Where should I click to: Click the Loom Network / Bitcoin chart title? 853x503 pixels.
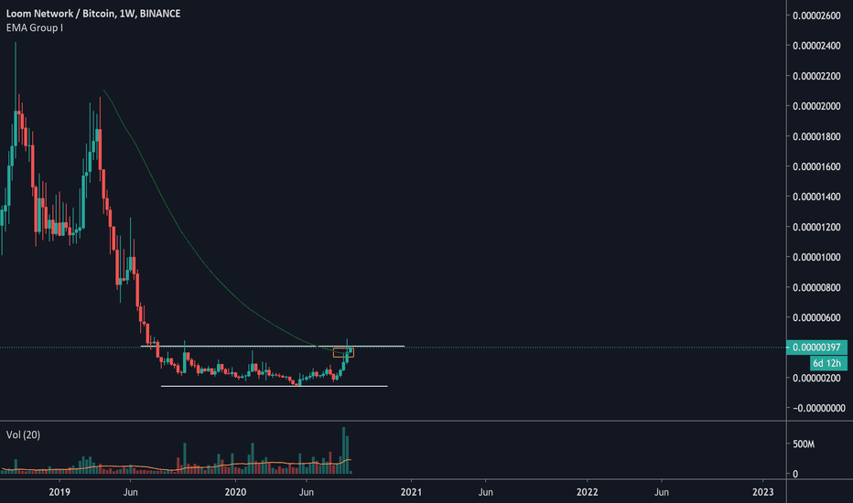pyautogui.click(x=93, y=14)
